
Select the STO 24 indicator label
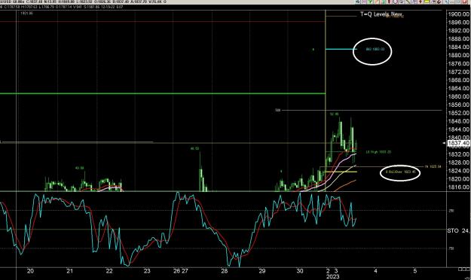pos(458,231)
